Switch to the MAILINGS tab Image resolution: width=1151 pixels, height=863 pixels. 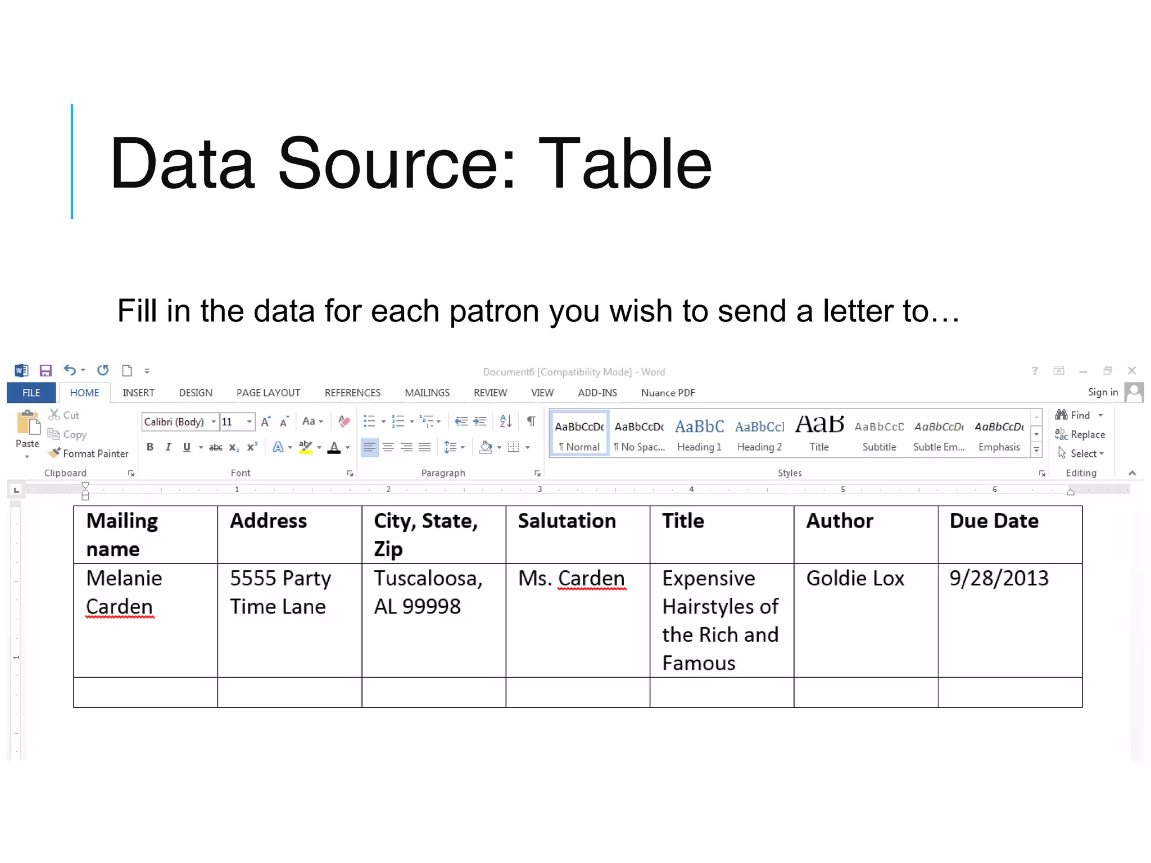pos(427,393)
